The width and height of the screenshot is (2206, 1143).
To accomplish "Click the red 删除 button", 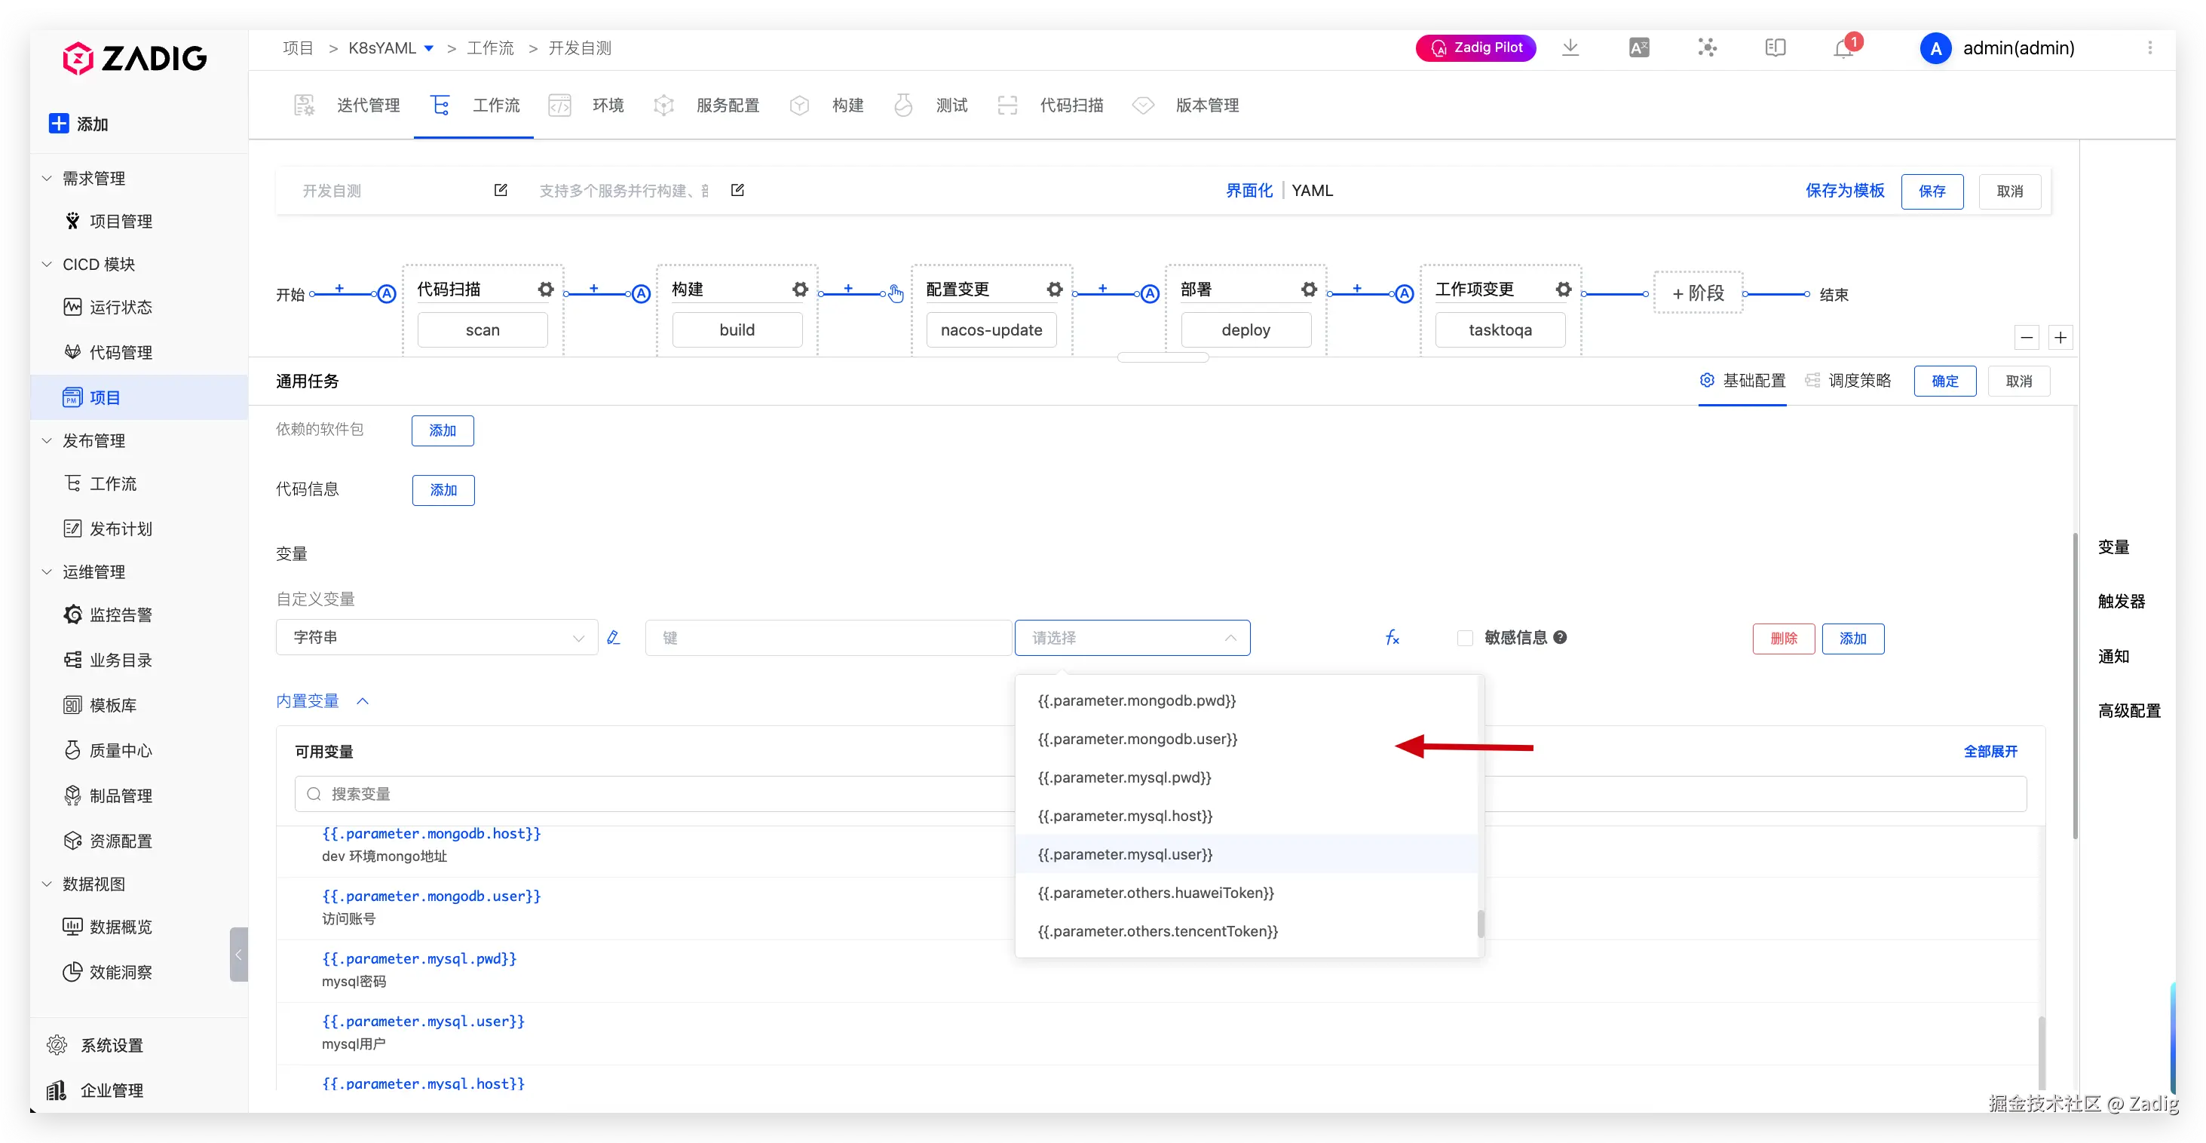I will coord(1784,639).
